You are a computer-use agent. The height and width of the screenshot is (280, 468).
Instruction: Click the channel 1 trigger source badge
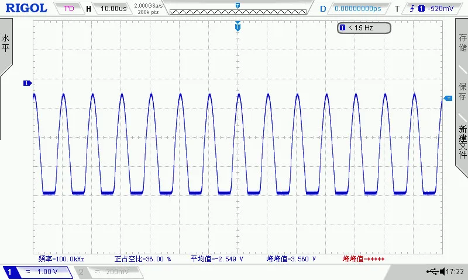click(x=421, y=9)
